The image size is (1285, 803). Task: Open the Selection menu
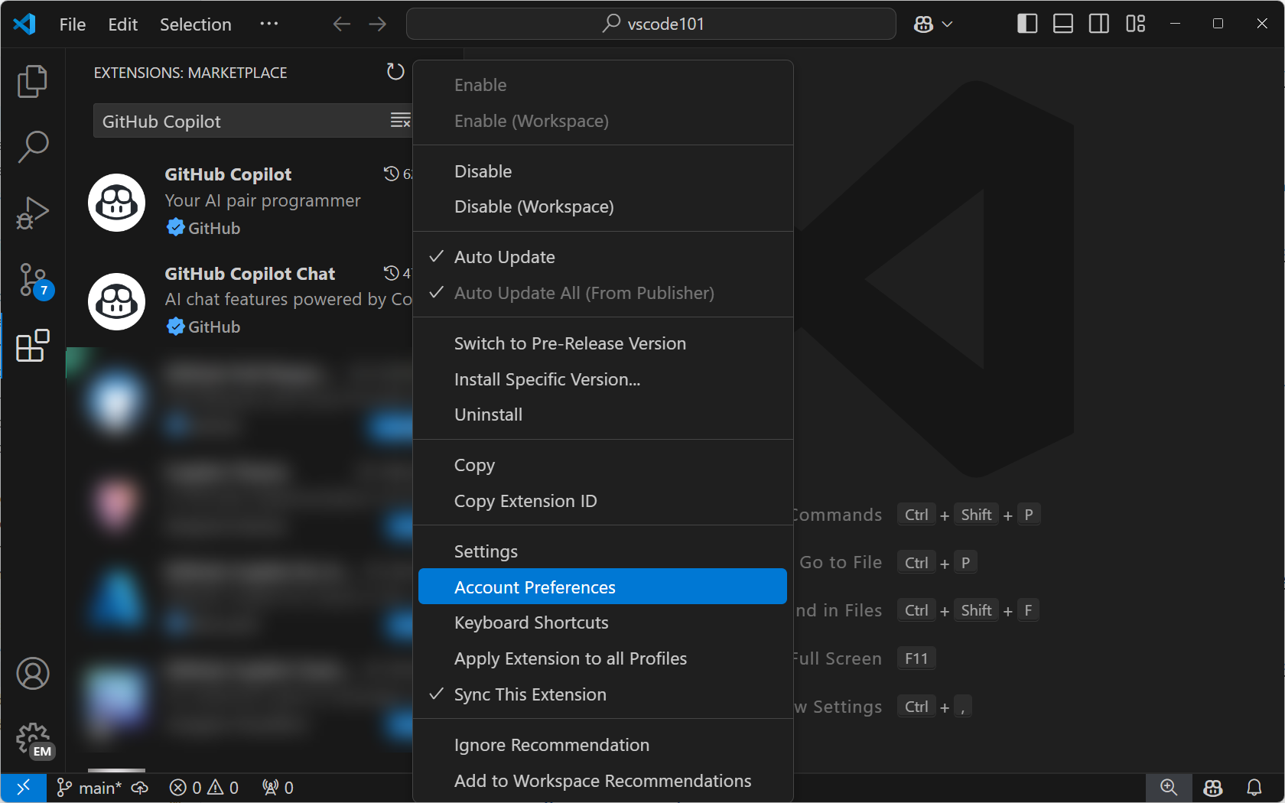click(x=195, y=24)
